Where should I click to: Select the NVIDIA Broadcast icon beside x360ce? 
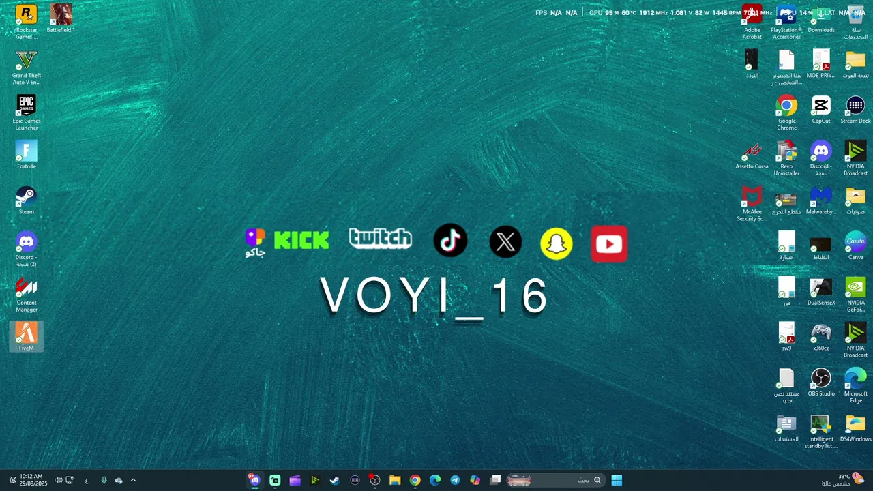(855, 340)
